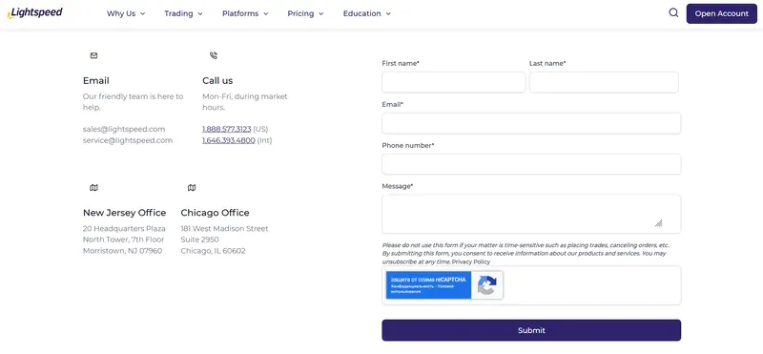Focus the Message text area
The width and height of the screenshot is (763, 354).
(531, 215)
